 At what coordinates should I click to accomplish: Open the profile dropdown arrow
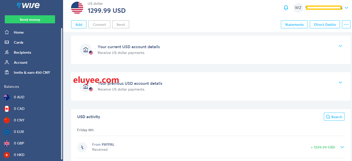[x=346, y=8]
